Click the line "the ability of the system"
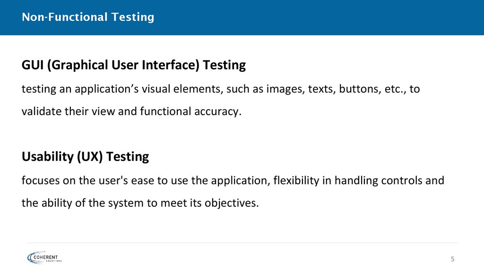 (140, 203)
